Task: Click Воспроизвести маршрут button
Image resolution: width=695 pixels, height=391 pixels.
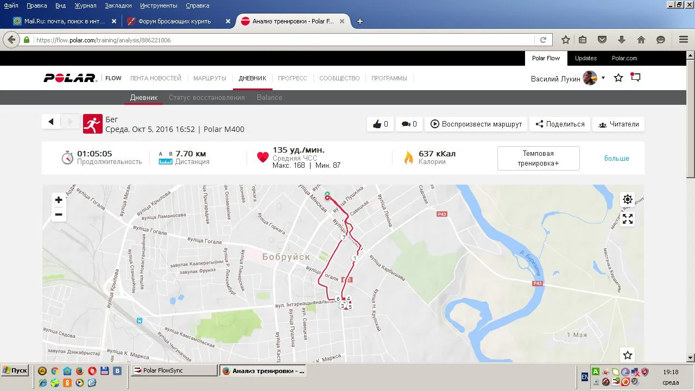Action: tap(476, 124)
